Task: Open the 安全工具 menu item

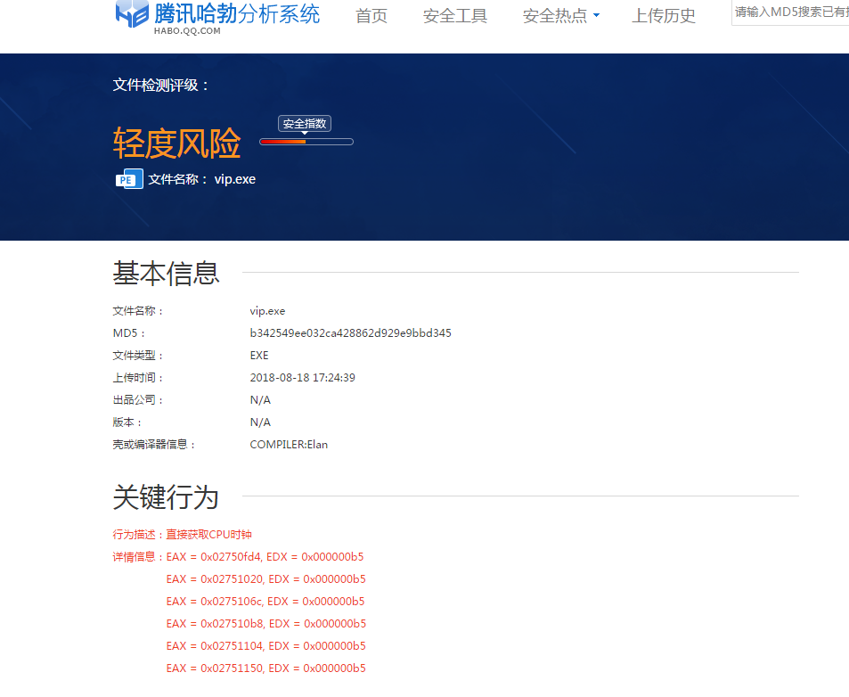Action: pyautogui.click(x=455, y=16)
